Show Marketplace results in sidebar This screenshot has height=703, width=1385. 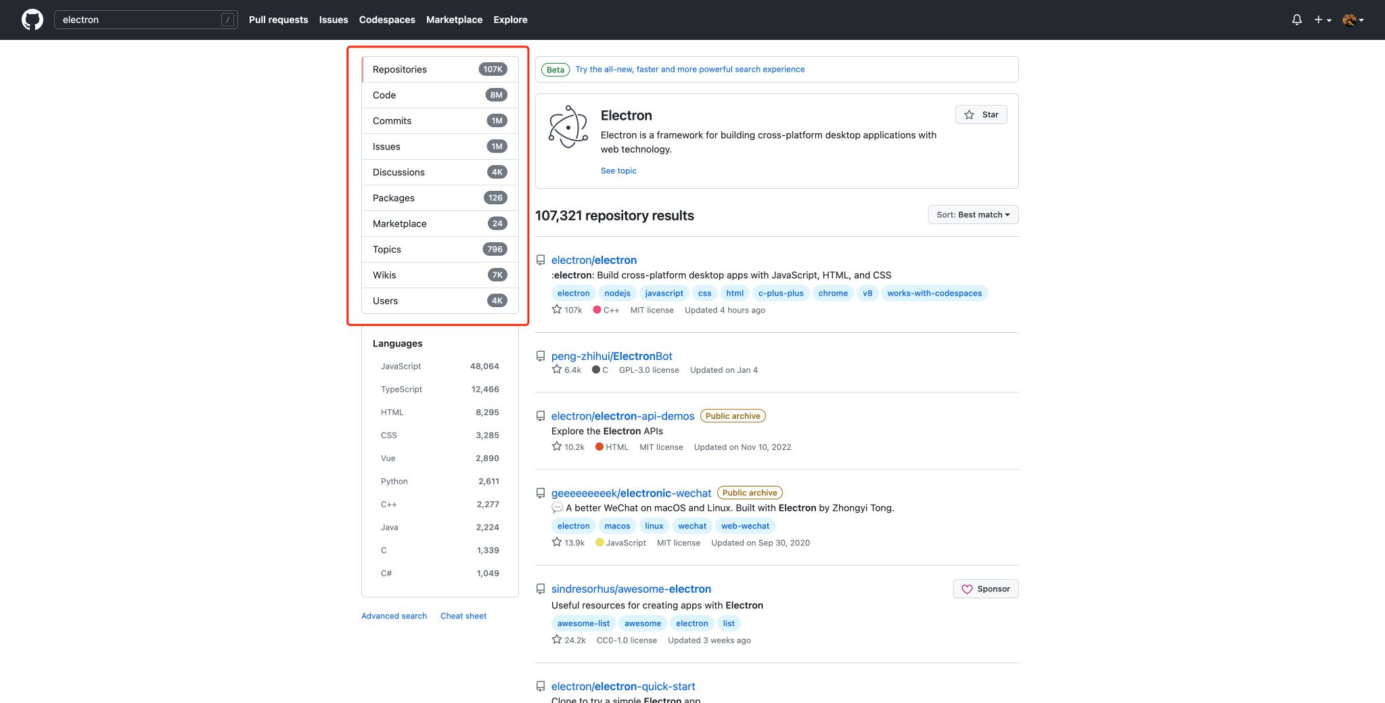[440, 224]
